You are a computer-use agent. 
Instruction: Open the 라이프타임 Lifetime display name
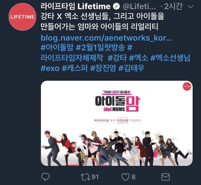tap(76, 6)
